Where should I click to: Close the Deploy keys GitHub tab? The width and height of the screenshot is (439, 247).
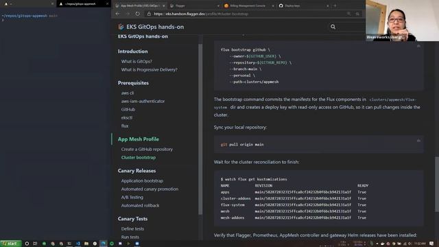click(328, 5)
